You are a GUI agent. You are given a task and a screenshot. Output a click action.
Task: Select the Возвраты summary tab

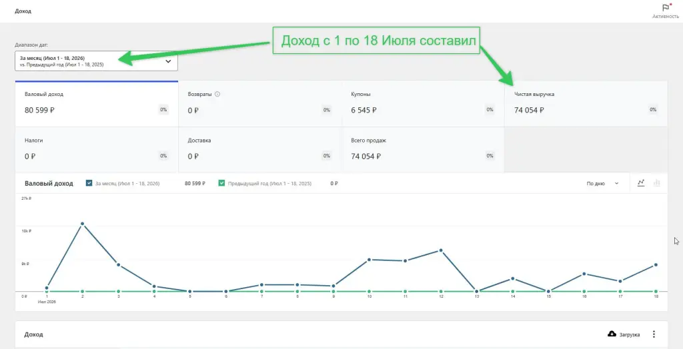[x=260, y=104]
